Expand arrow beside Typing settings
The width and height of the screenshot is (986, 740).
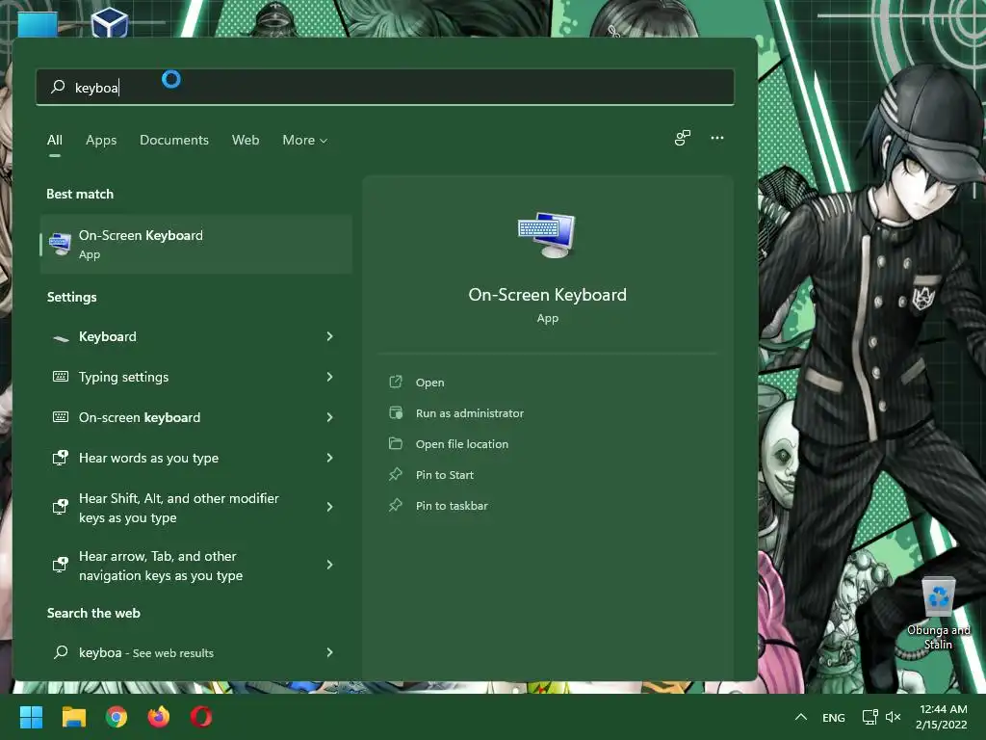pos(329,377)
